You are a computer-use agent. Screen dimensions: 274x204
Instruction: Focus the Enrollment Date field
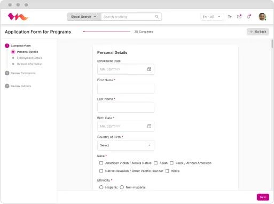(126, 69)
